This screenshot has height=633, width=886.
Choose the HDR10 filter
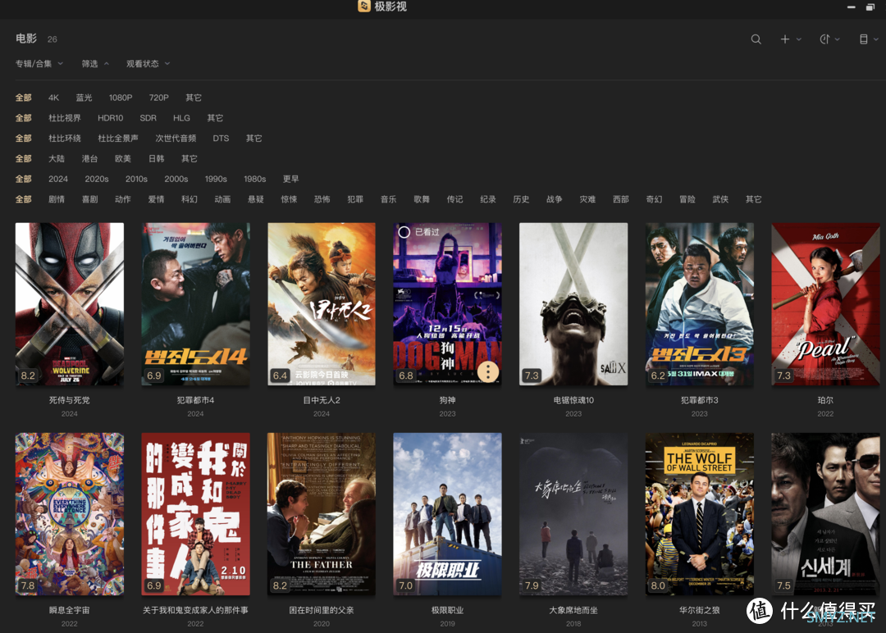(x=110, y=118)
